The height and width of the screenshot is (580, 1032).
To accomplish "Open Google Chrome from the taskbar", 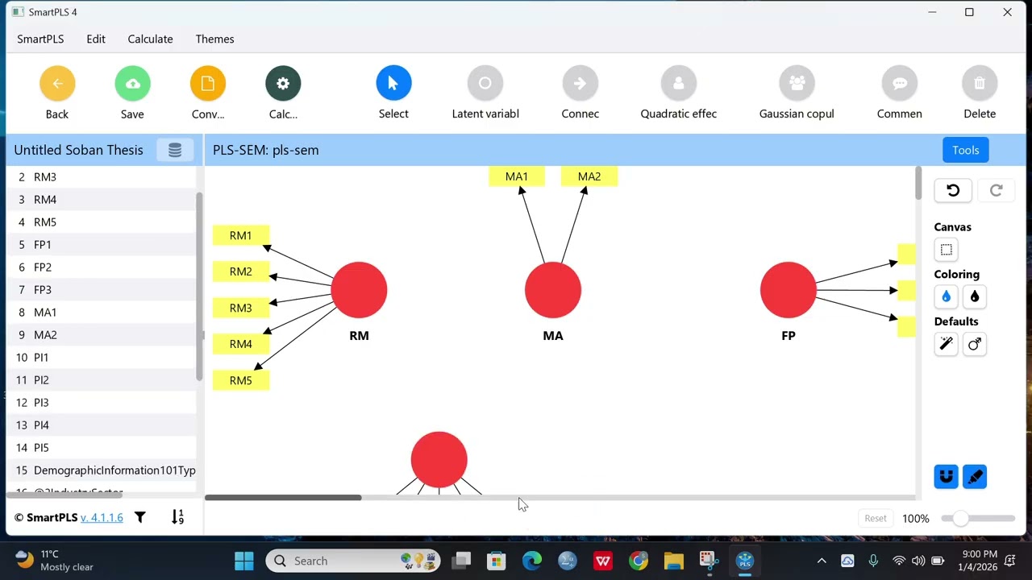I will click(639, 561).
